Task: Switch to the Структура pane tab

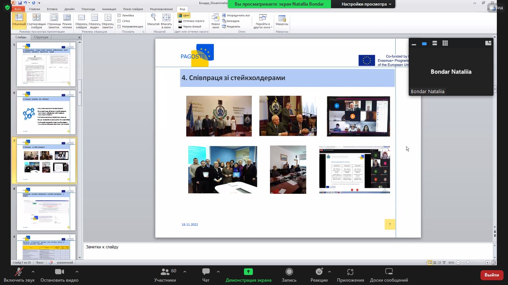Action: pos(41,37)
